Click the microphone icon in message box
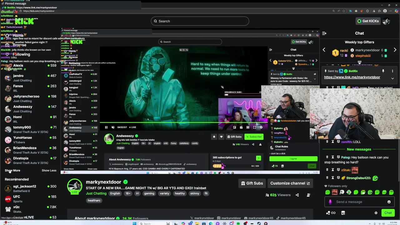The height and width of the screenshot is (225, 400). [x=330, y=202]
